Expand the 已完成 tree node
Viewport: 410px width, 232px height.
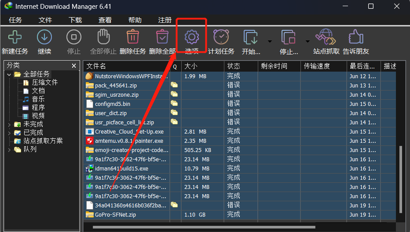point(9,133)
